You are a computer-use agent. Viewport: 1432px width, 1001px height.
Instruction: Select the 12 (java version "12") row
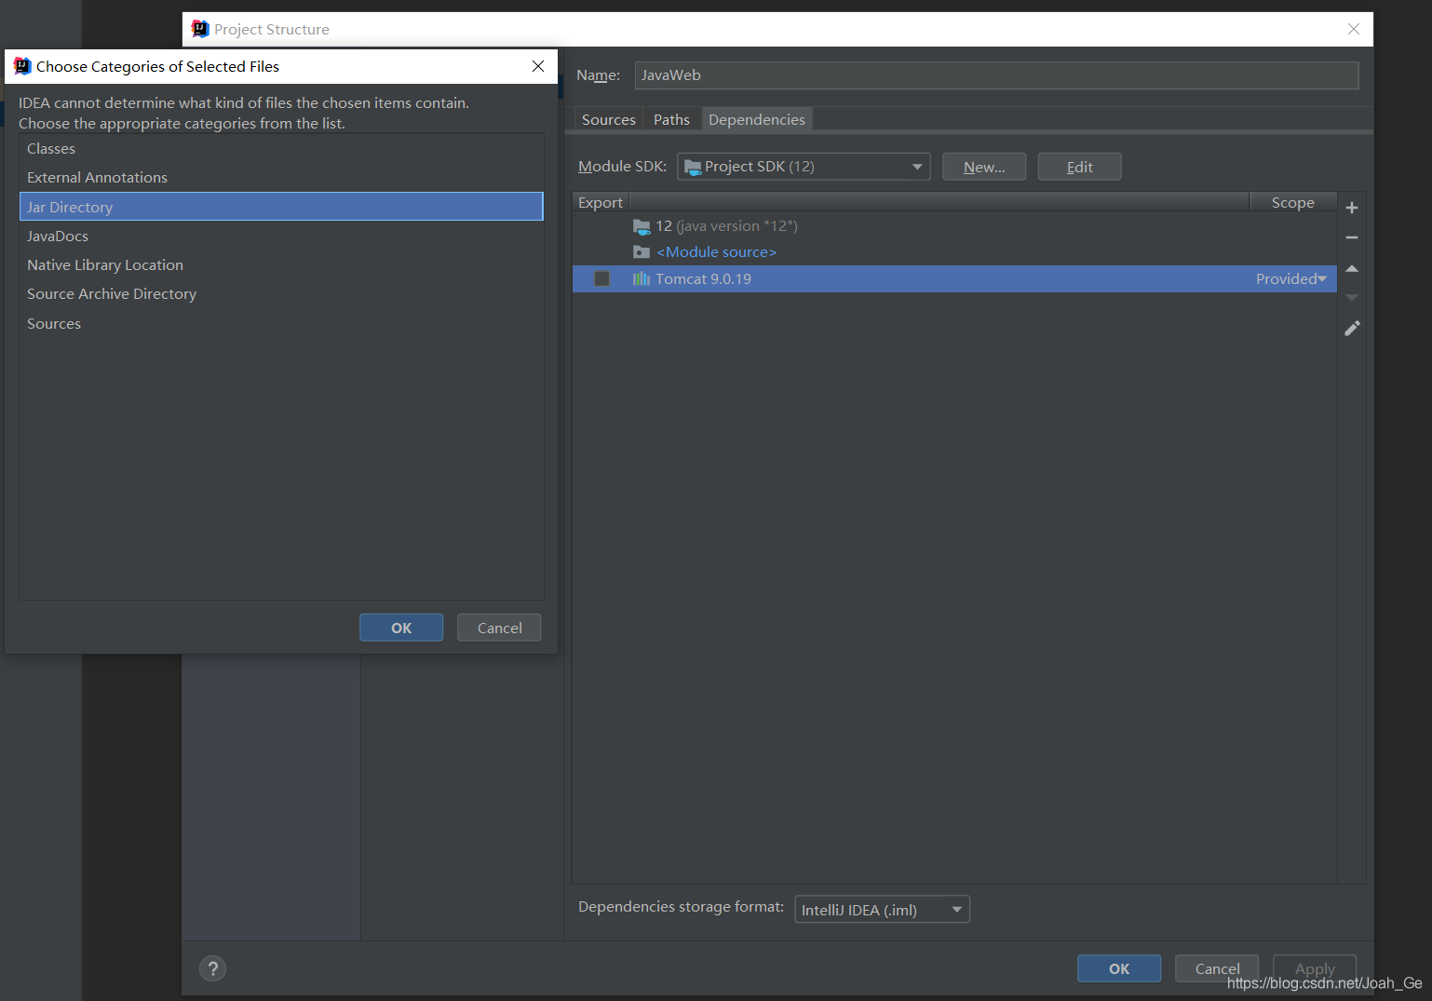[954, 226]
